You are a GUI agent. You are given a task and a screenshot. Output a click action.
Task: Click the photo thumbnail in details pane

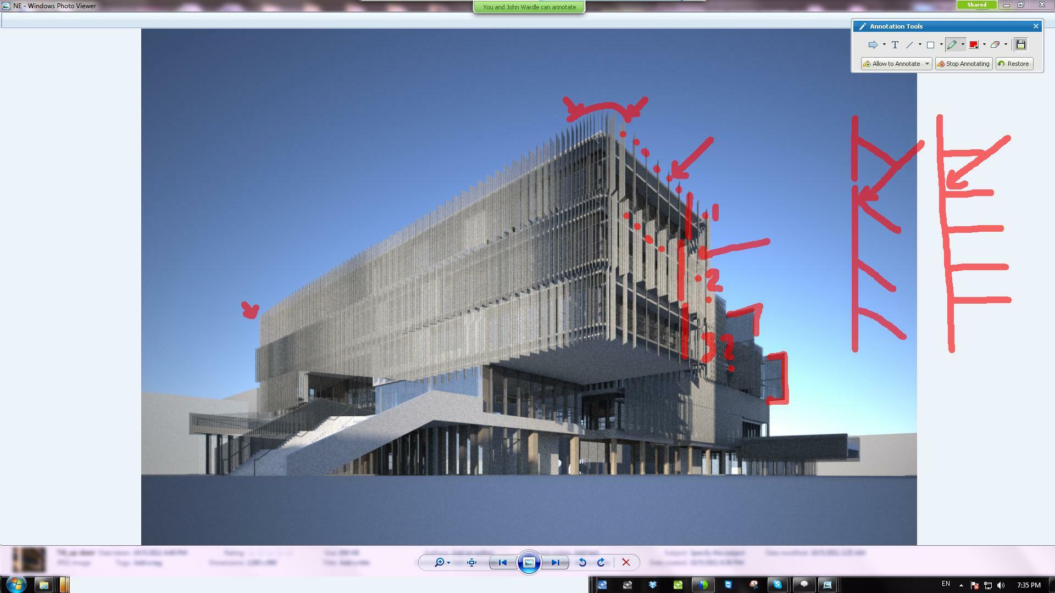click(29, 560)
